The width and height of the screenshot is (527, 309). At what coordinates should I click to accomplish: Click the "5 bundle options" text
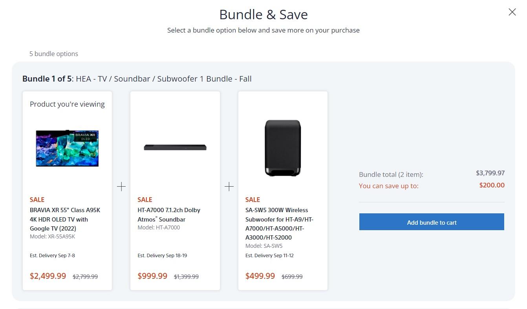[54, 54]
